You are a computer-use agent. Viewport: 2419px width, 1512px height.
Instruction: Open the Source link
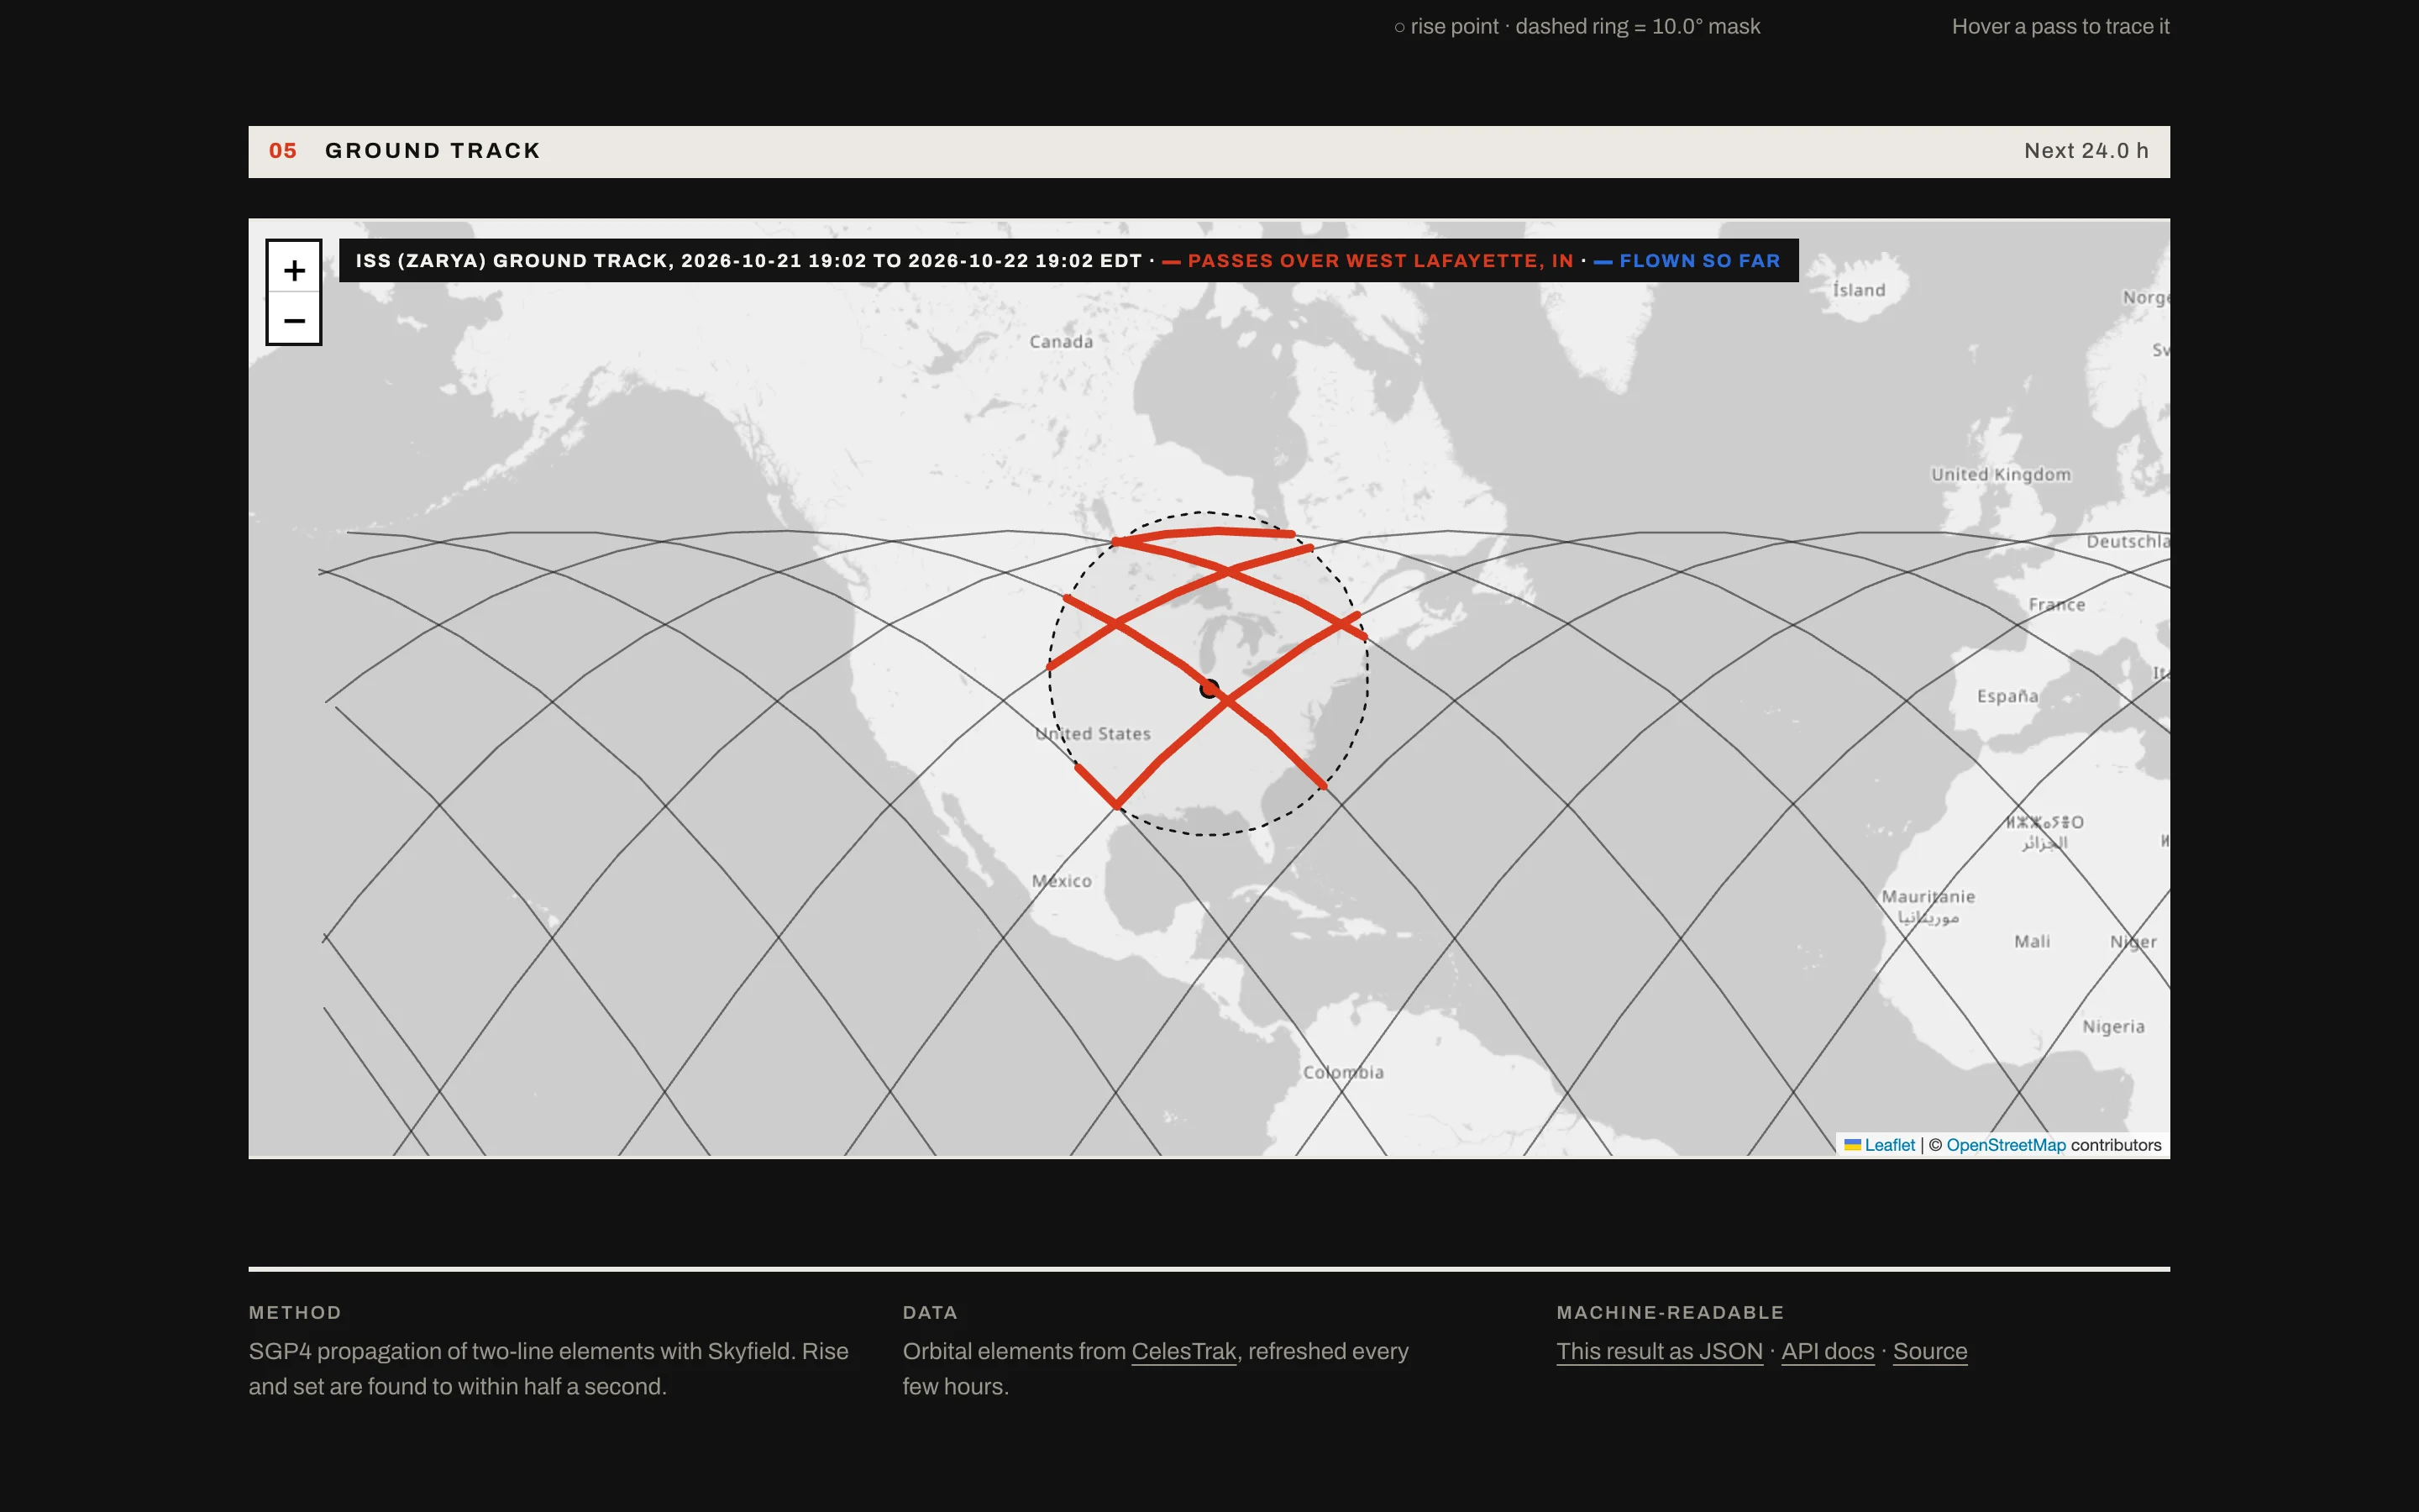[1929, 1351]
